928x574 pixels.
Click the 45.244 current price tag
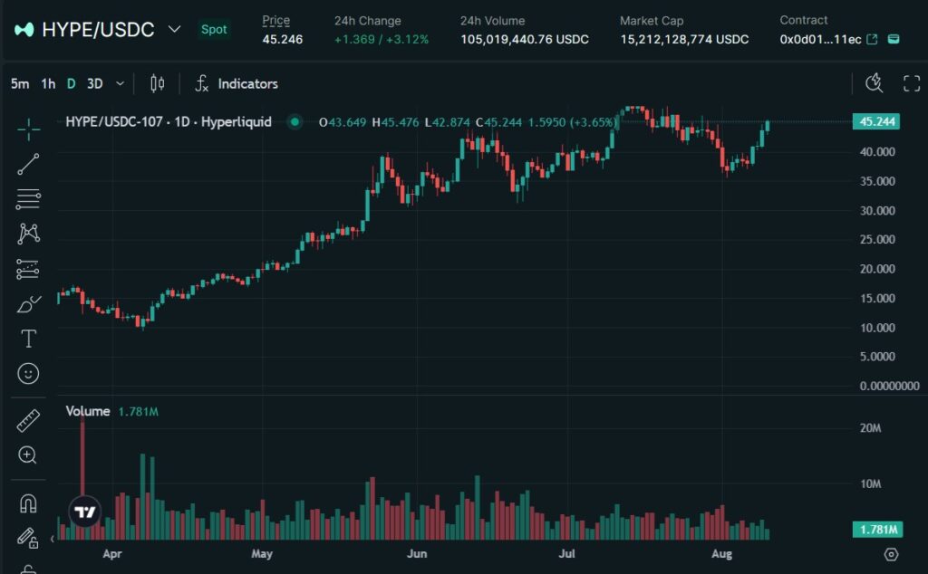pos(876,122)
